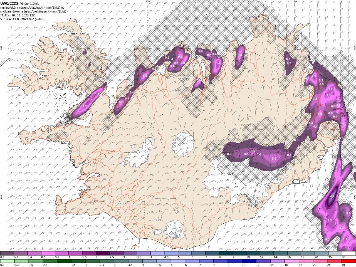Pick the darkest purple upper swatch labeled 2
The width and height of the screenshot is (356, 267).
[102, 253]
